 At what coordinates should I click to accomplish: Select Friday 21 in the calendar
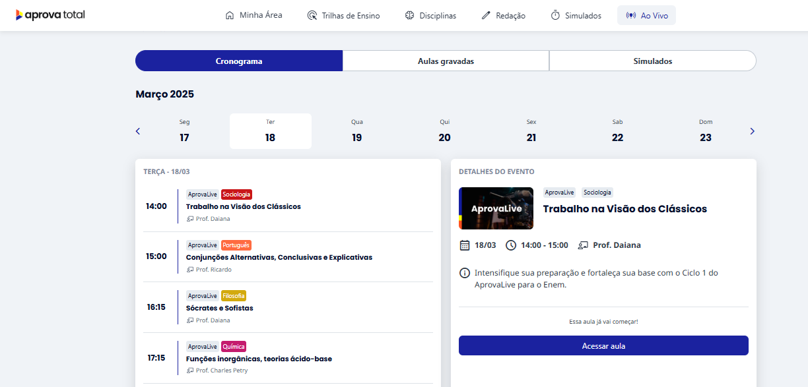click(531, 131)
